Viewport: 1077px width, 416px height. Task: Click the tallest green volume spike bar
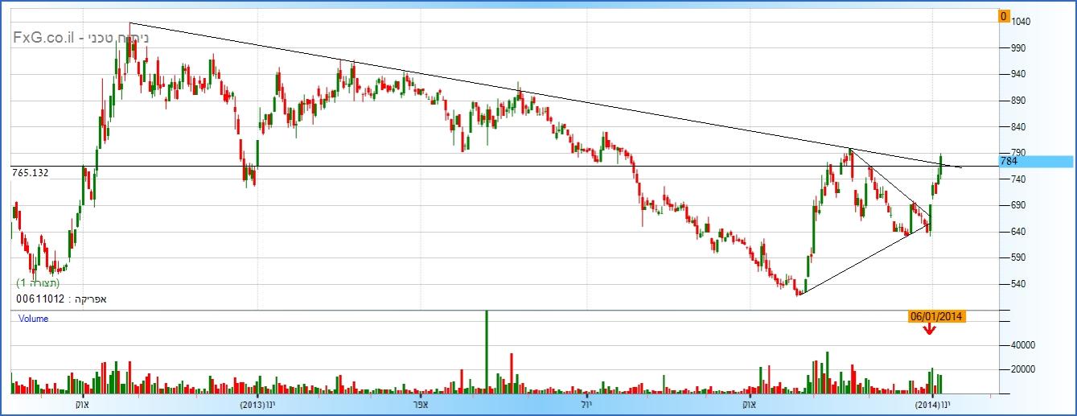tap(487, 352)
